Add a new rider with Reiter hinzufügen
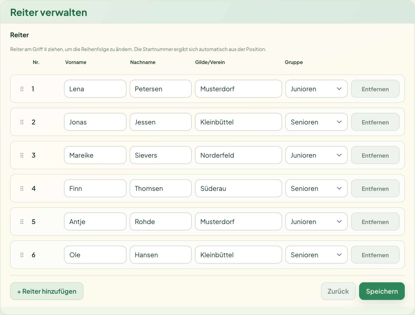The image size is (415, 315). (47, 291)
